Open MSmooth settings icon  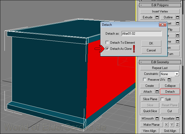pyautogui.click(x=157, y=119)
